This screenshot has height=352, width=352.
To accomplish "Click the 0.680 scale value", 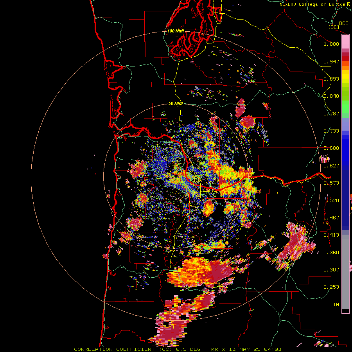I will click(331, 148).
